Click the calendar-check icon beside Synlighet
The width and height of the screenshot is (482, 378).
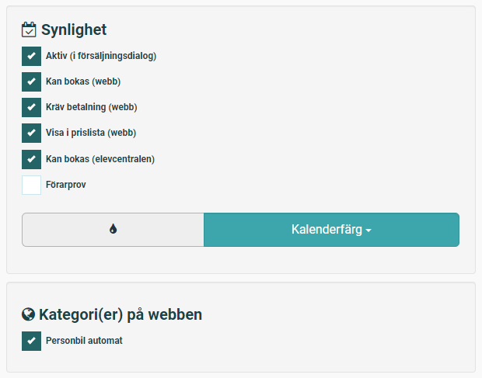coord(30,30)
